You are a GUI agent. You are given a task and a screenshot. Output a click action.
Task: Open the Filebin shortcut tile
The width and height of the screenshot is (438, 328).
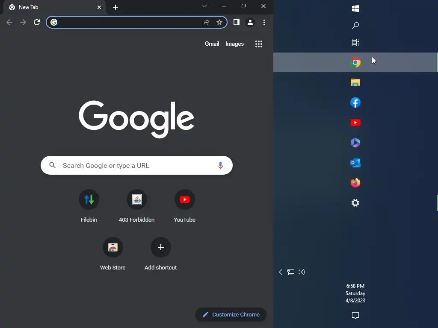point(89,206)
